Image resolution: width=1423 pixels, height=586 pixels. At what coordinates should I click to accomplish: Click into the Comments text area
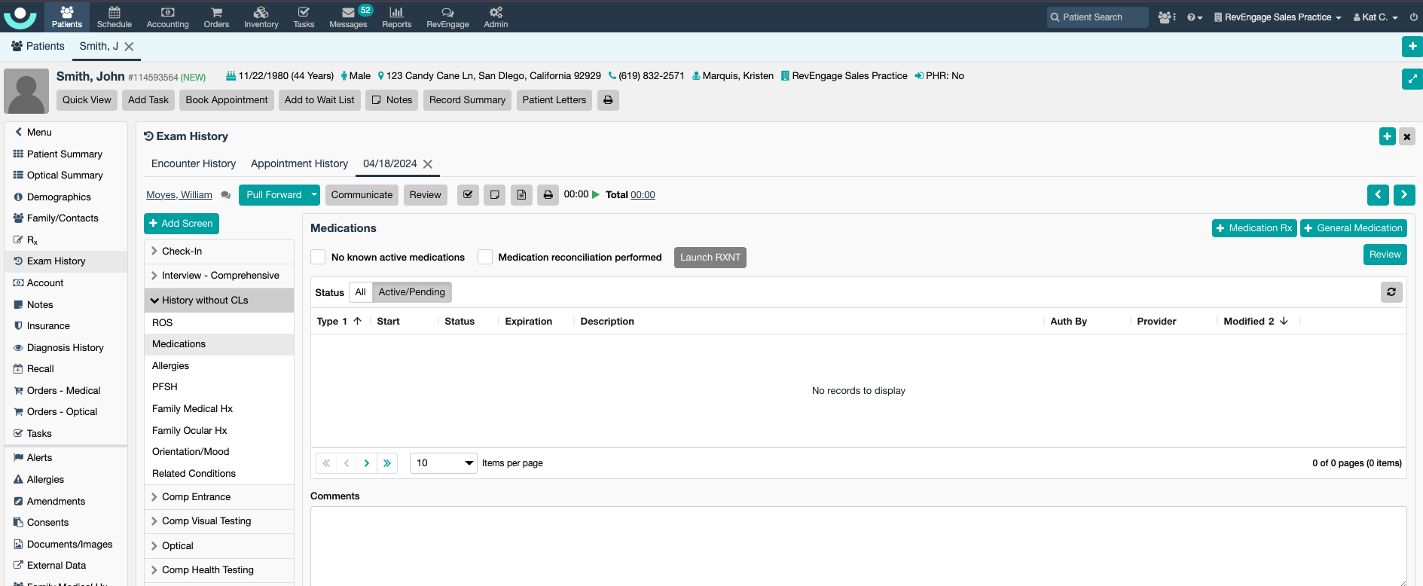point(857,546)
